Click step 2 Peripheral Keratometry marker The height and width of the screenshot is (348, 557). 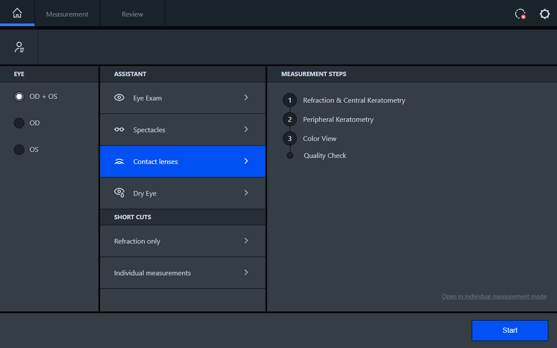(x=290, y=119)
